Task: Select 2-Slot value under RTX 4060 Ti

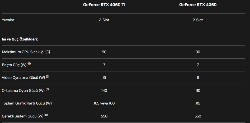Action: [x=104, y=20]
